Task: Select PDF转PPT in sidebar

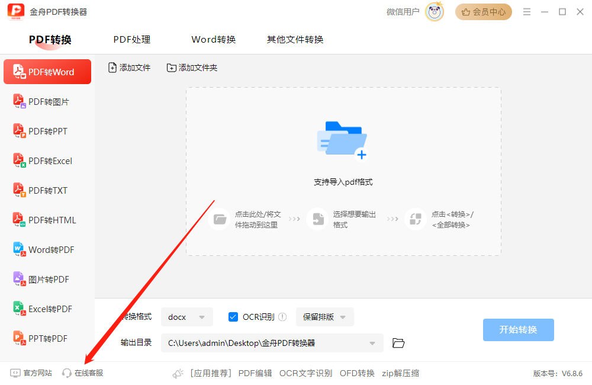Action: coord(47,131)
